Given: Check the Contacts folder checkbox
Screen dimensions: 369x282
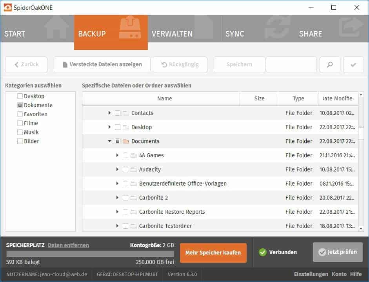Looking at the screenshot, I should (x=117, y=113).
